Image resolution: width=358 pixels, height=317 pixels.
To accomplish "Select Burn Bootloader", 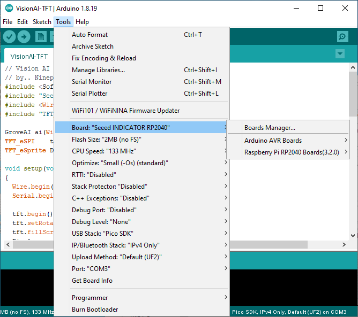I will 142,310.
